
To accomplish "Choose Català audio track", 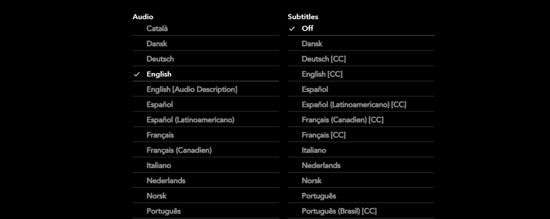I will click(206, 28).
